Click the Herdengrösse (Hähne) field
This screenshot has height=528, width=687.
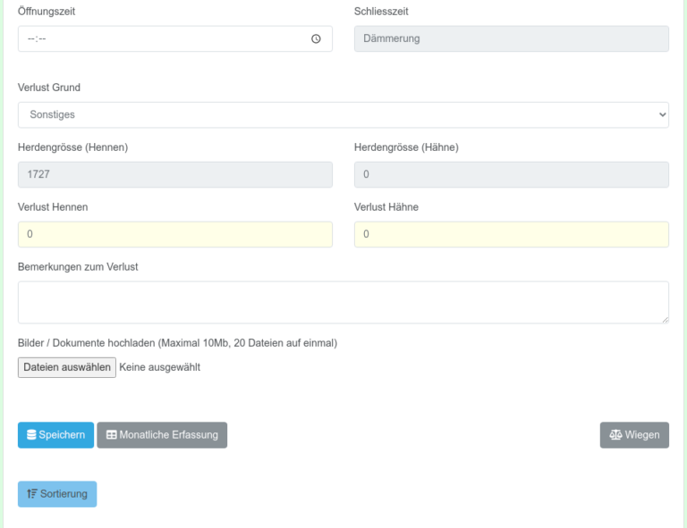[512, 174]
